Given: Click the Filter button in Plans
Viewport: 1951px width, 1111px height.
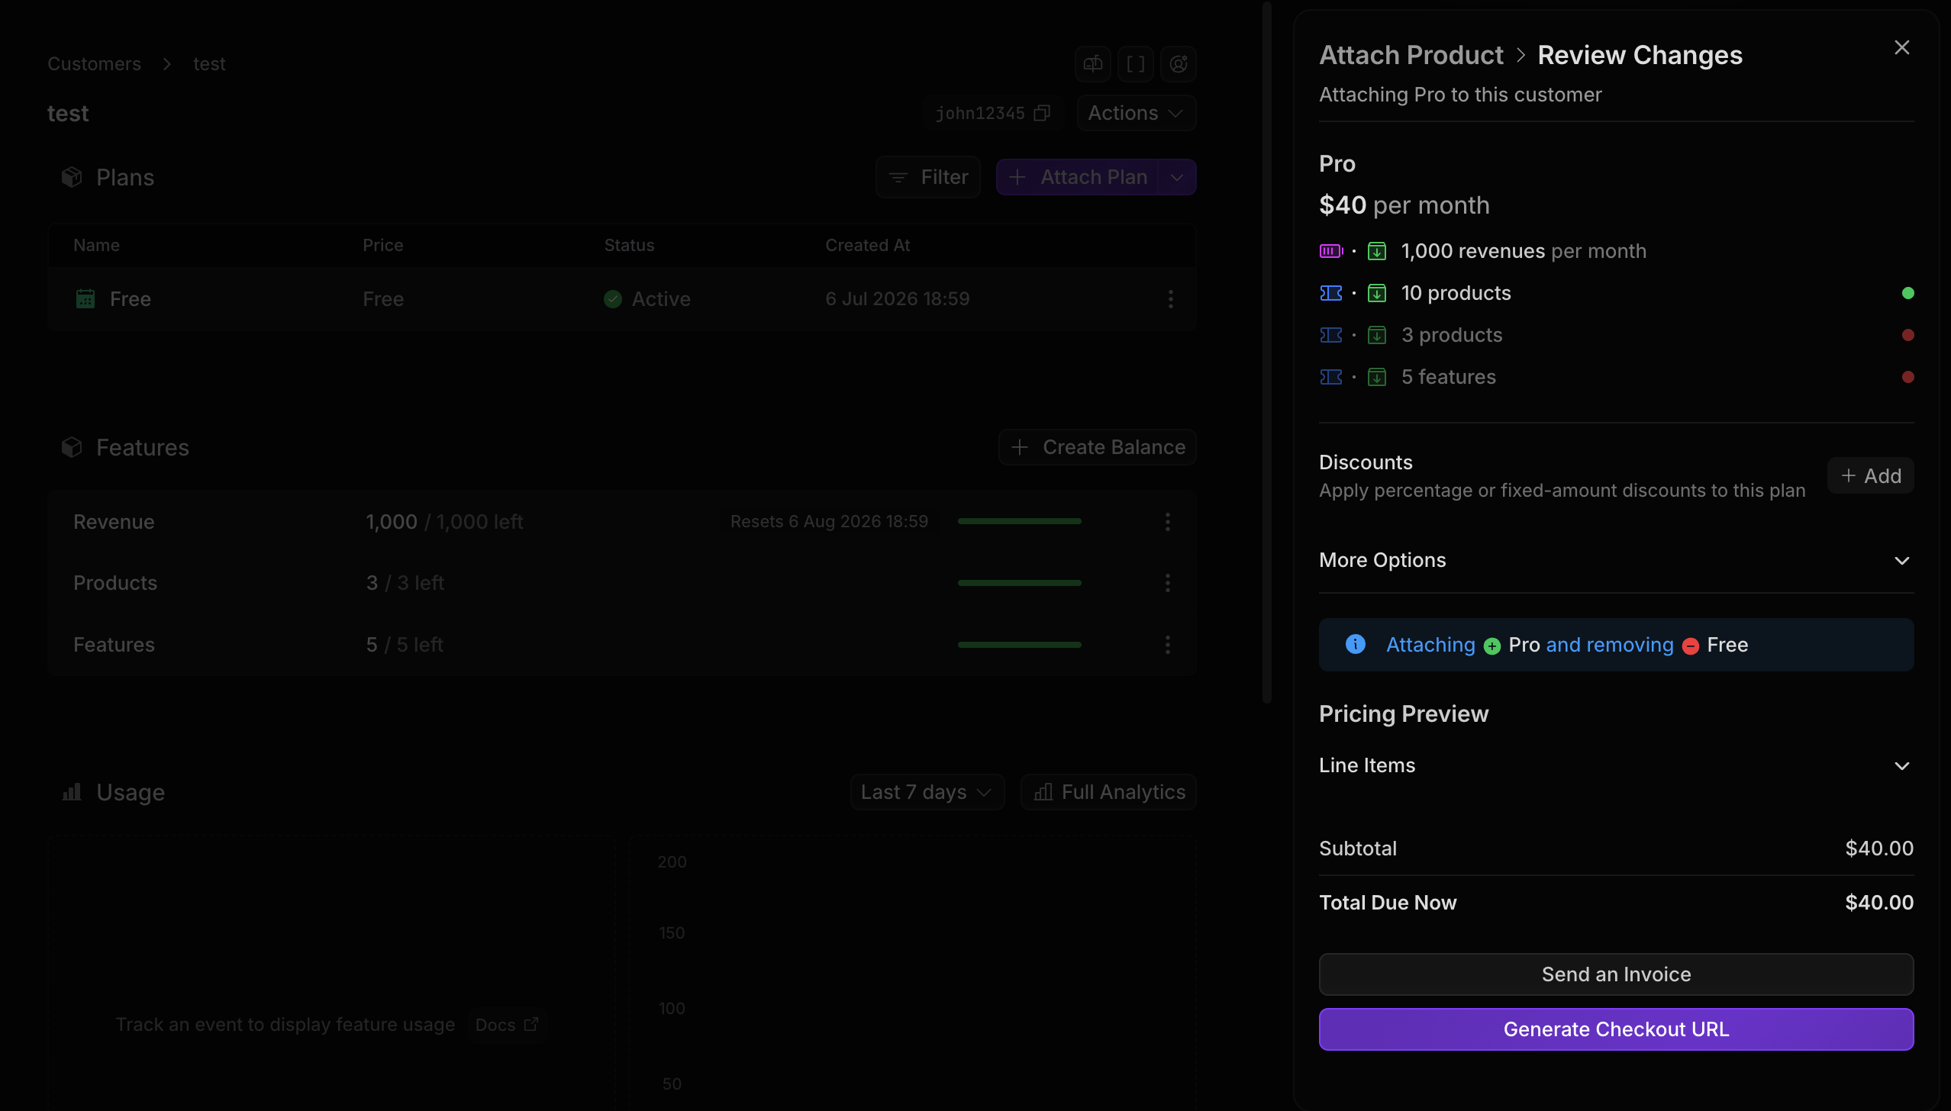Looking at the screenshot, I should tap(928, 177).
